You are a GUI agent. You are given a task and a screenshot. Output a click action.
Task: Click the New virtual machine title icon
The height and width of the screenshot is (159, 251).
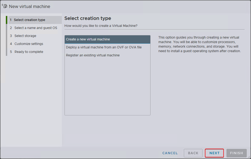click(4, 6)
